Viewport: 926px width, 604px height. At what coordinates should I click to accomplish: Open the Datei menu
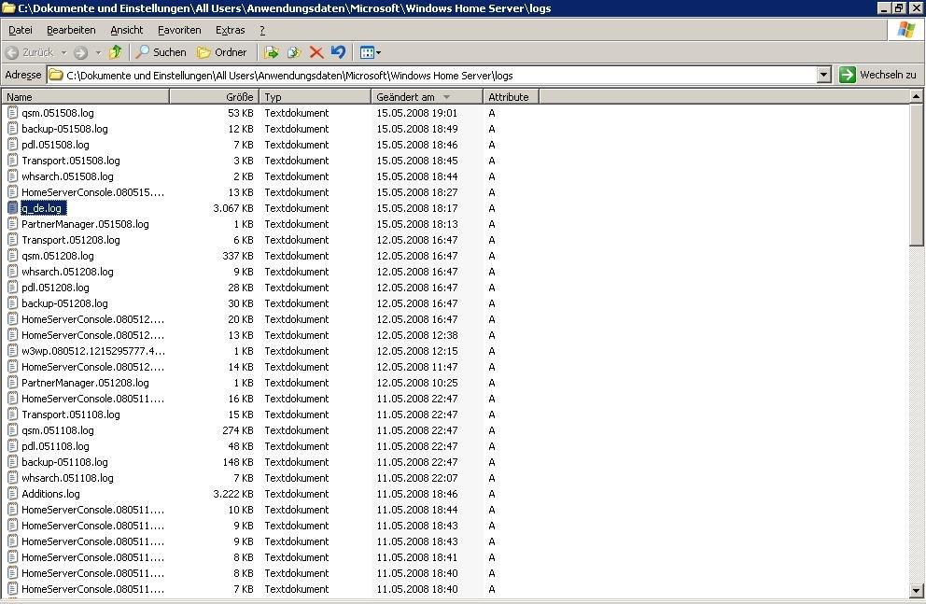(21, 30)
